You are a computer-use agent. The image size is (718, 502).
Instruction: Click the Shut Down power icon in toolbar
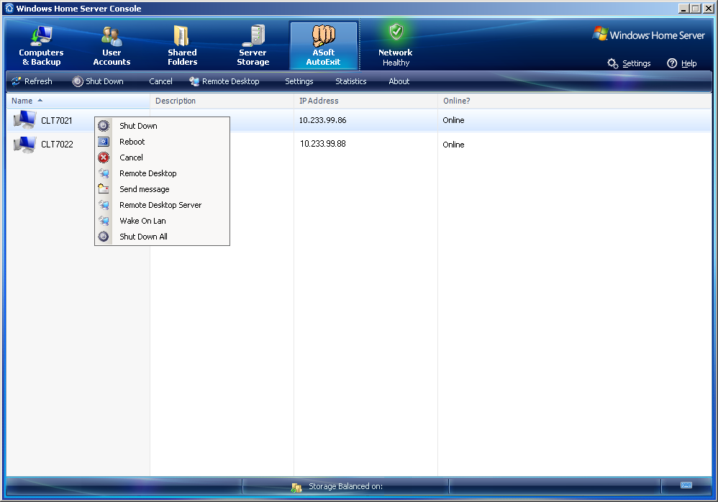78,81
